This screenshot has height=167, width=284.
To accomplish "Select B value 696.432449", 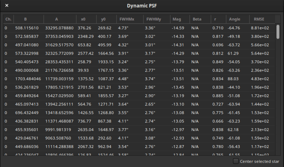I will pos(27,113).
